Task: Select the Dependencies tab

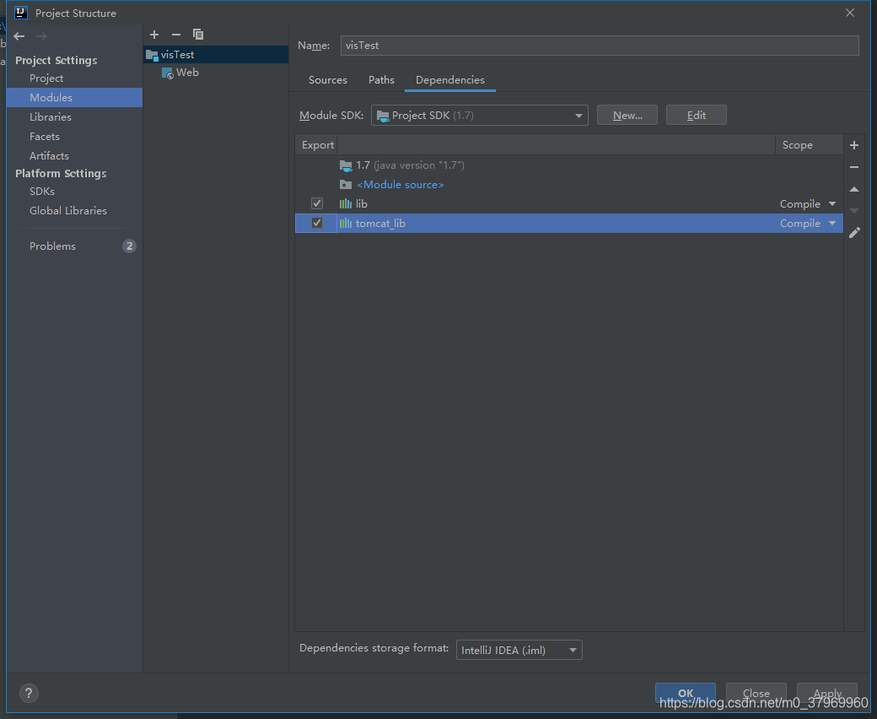Action: point(449,80)
